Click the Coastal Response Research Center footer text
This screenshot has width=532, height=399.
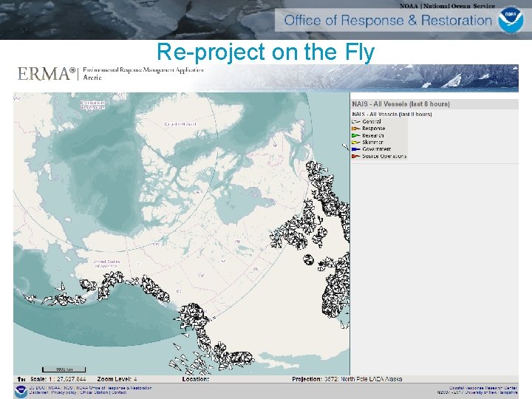(x=483, y=388)
